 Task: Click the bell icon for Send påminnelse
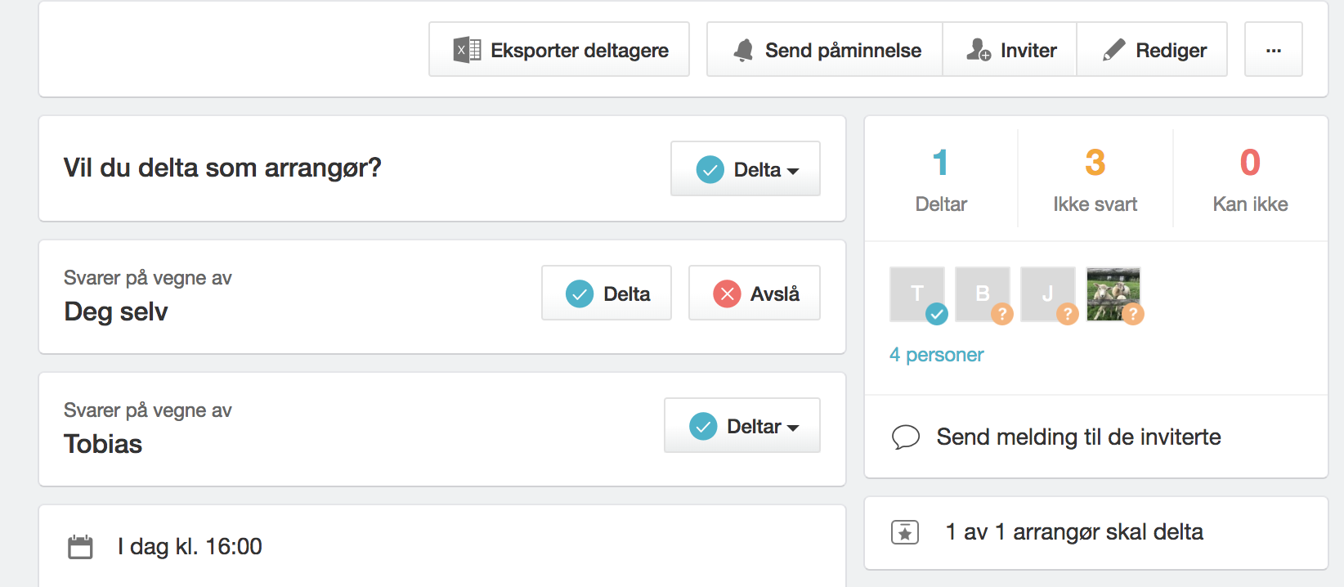(x=743, y=50)
